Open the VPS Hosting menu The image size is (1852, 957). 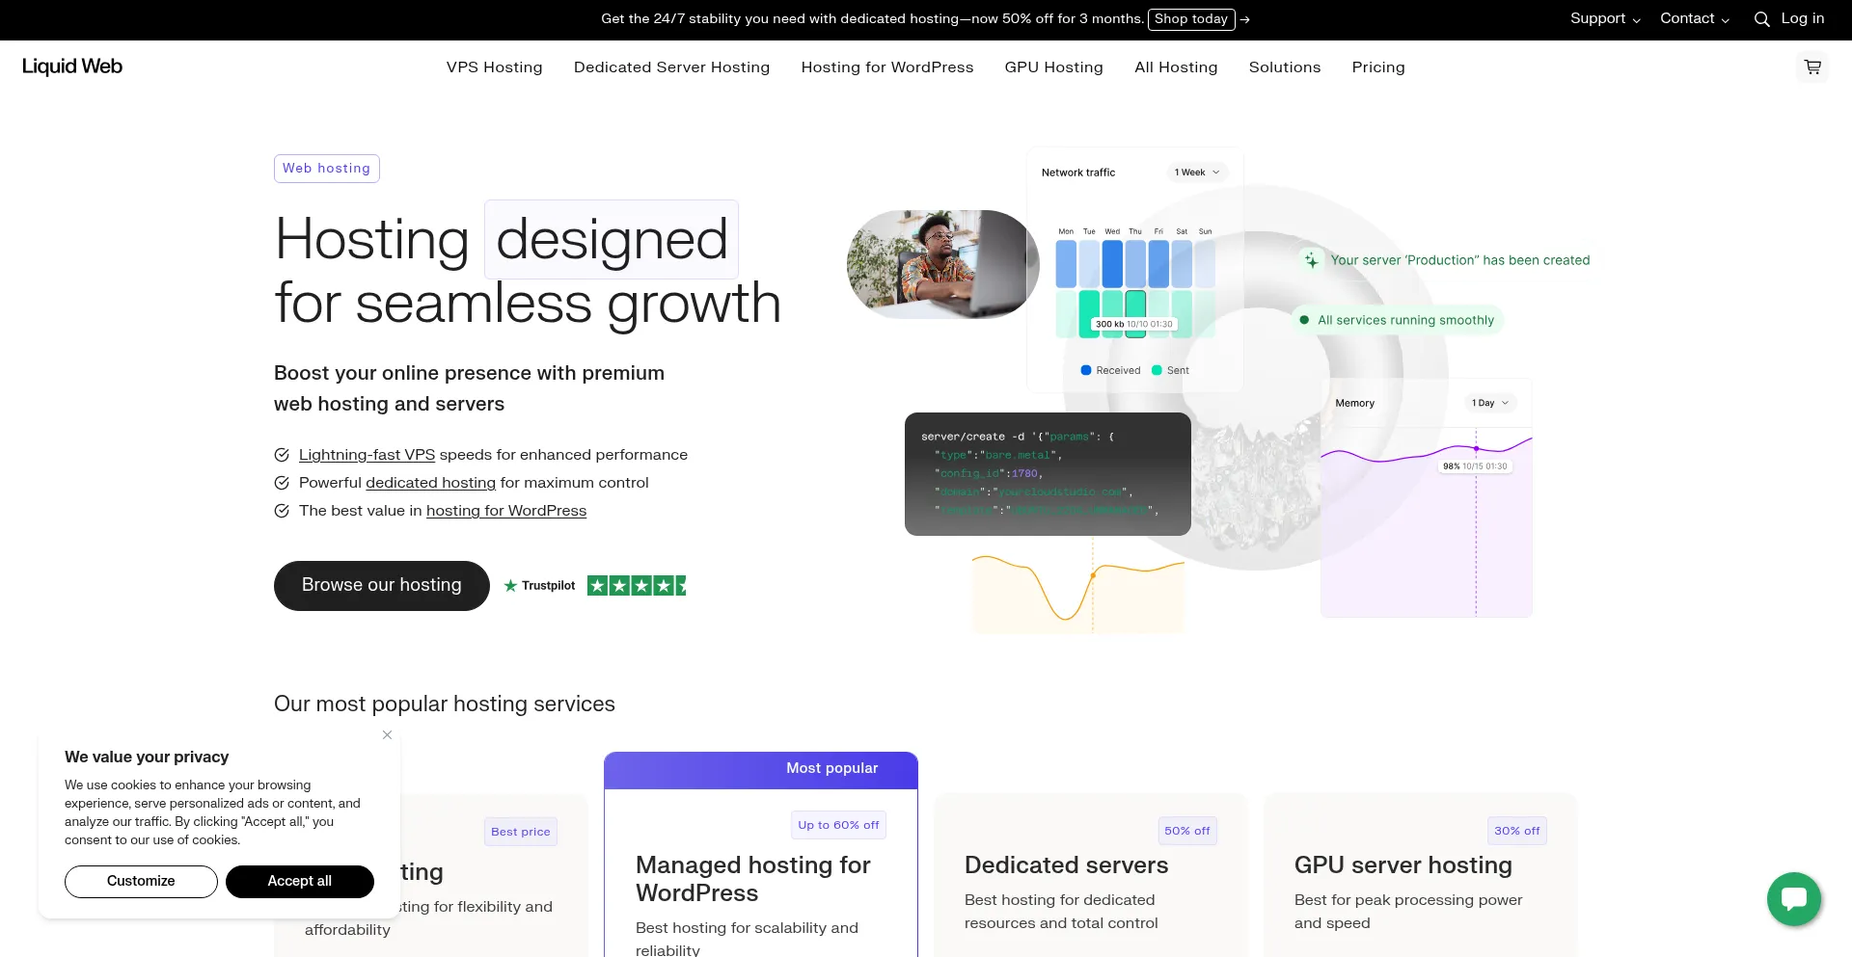(494, 66)
